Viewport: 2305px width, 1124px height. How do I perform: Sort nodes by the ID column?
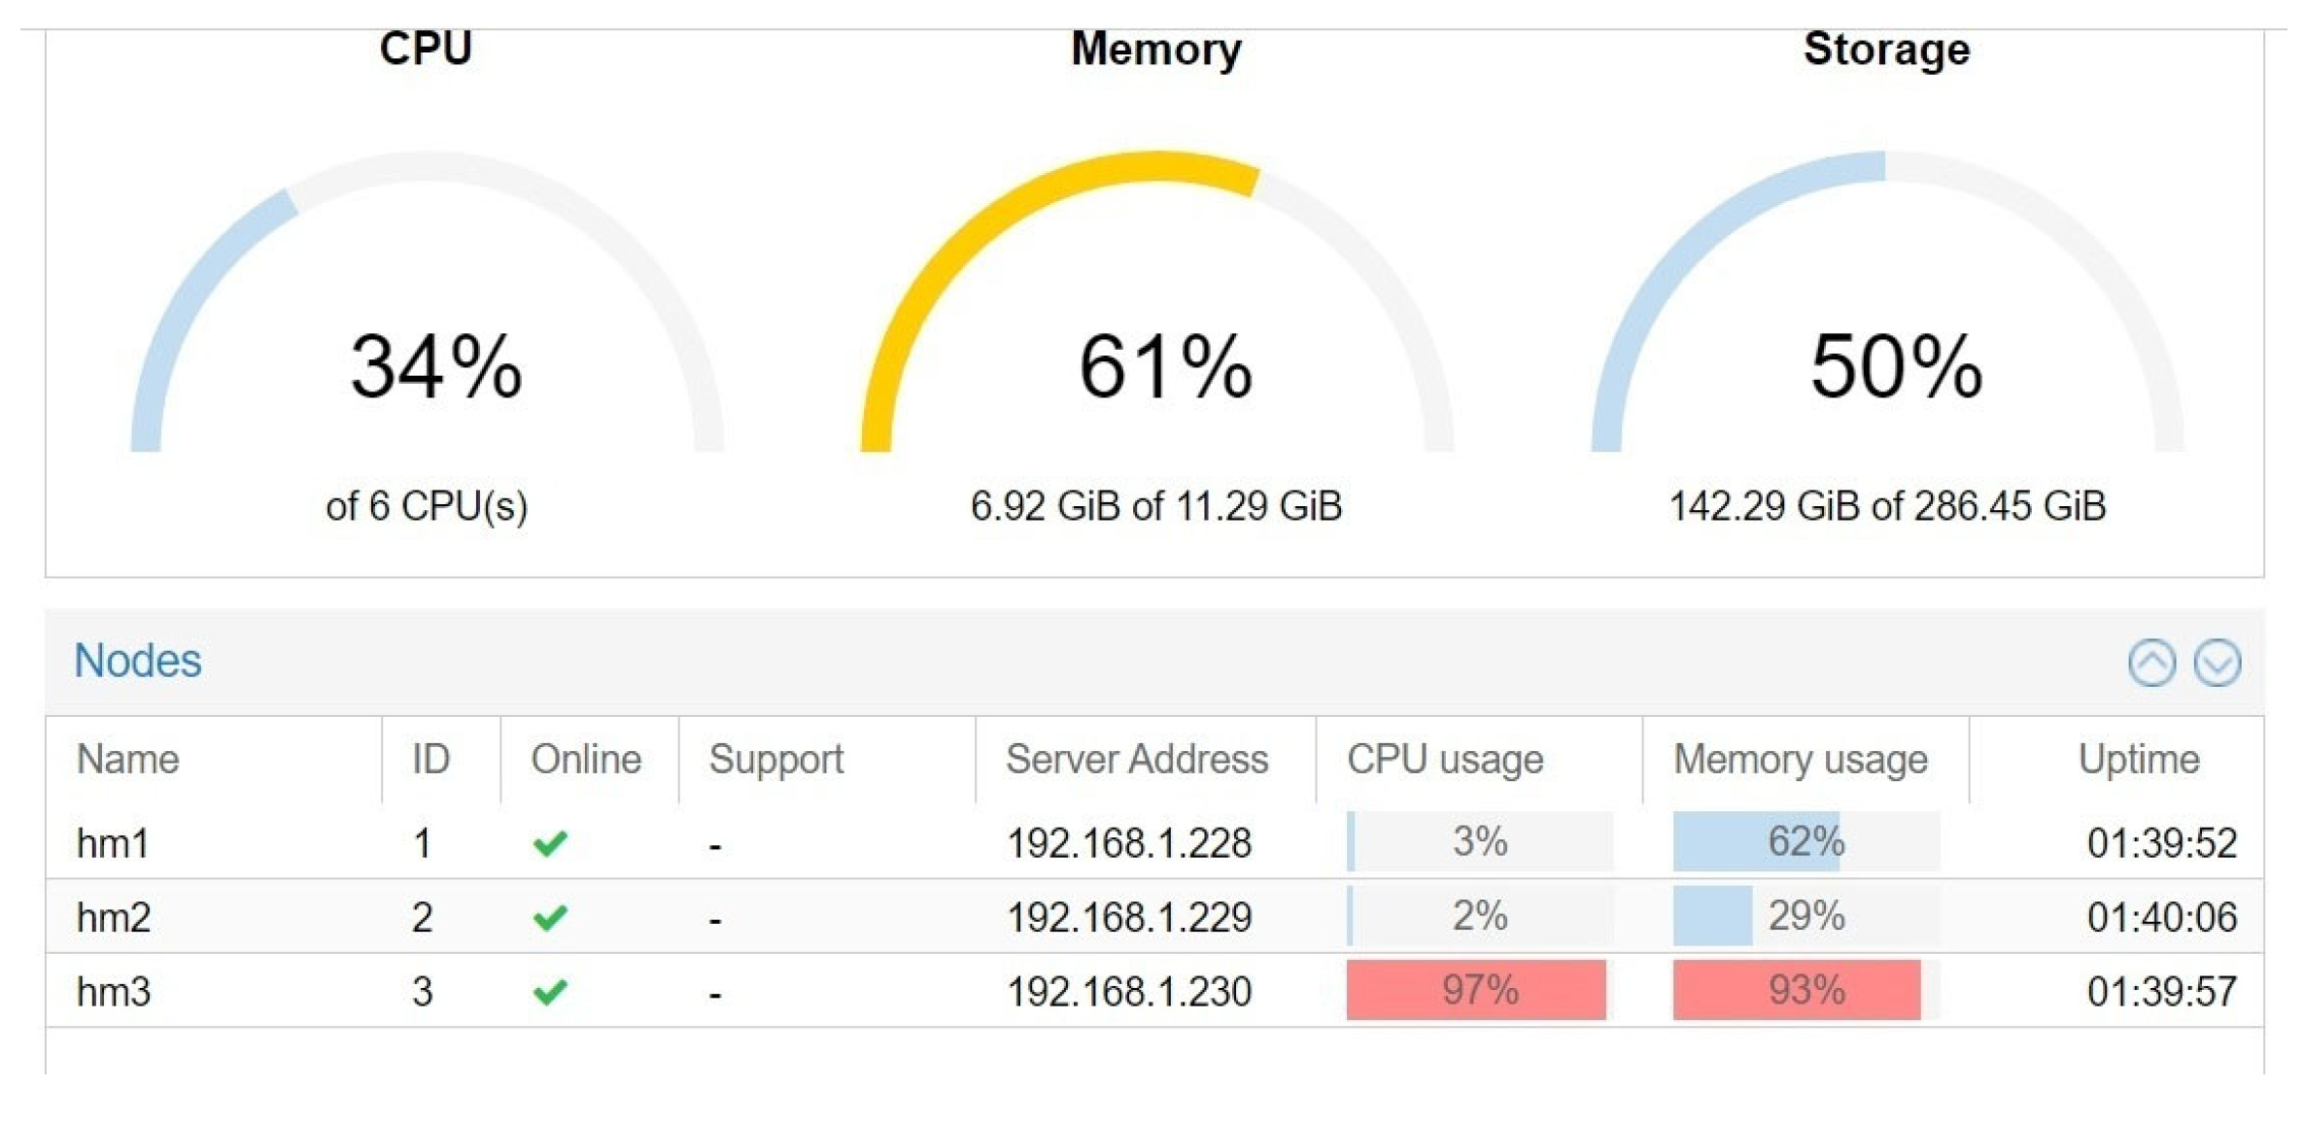(430, 759)
